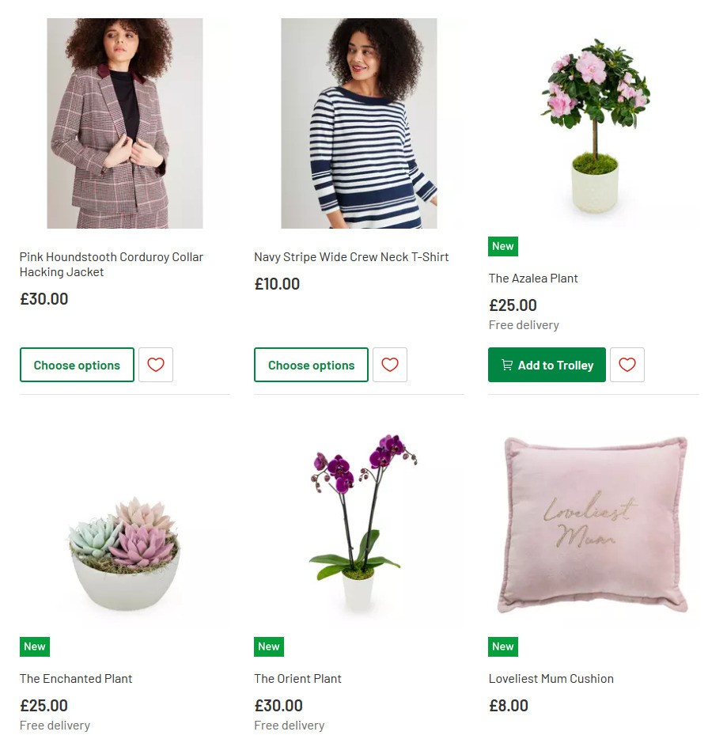
Task: Click the Azalea Plant product image
Action: click(593, 123)
